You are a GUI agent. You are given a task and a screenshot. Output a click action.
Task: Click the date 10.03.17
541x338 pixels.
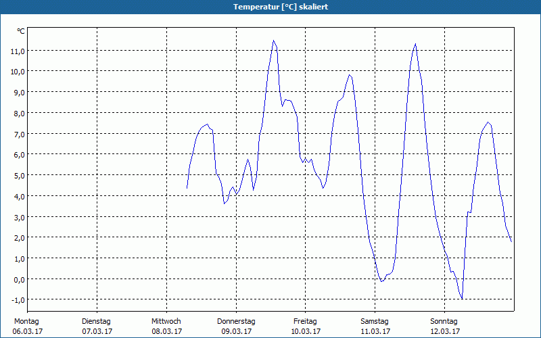pos(306,331)
